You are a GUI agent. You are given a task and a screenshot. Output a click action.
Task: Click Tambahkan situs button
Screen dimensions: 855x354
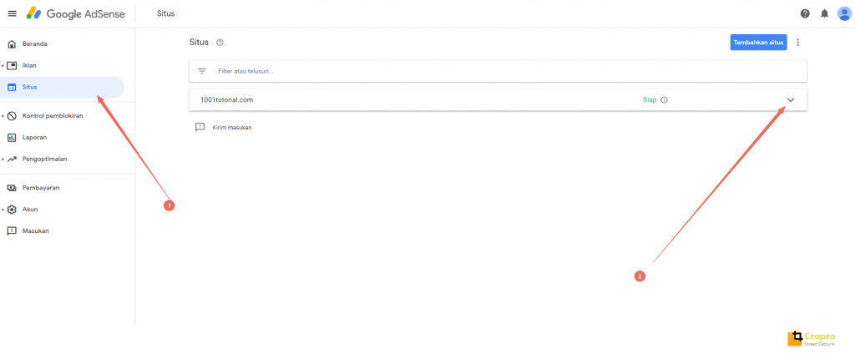point(758,42)
